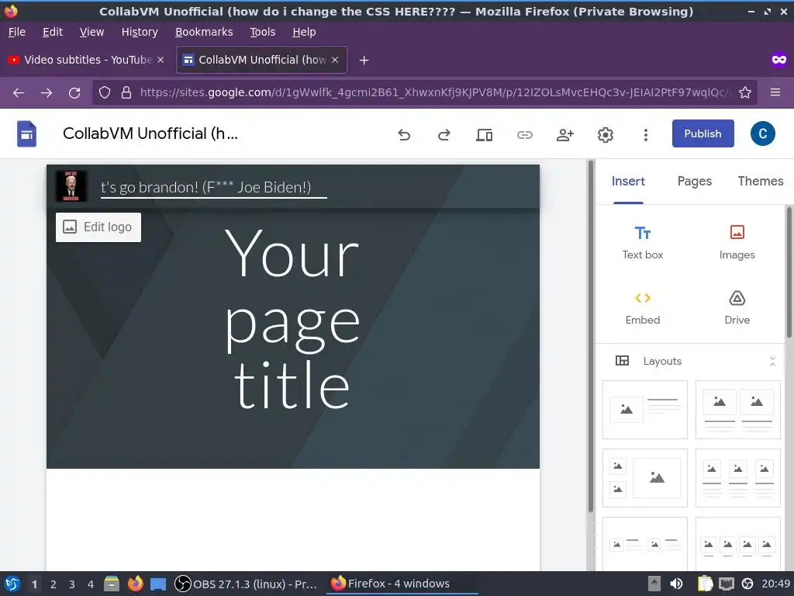Undo the last action in Sites editor

coord(403,135)
